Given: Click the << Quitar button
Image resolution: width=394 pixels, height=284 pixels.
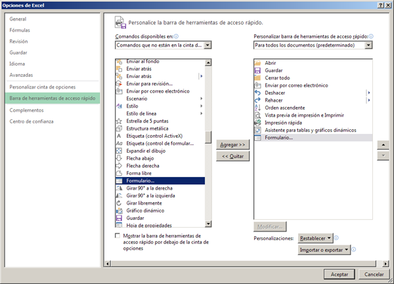Looking at the screenshot, I should [x=232, y=156].
